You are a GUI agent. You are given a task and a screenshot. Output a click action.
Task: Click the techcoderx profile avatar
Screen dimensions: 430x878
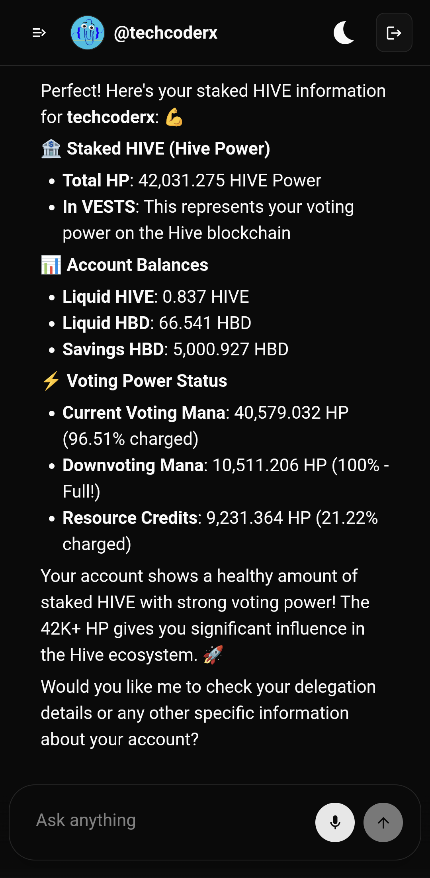click(x=88, y=33)
